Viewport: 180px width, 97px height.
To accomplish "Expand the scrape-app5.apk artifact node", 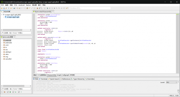I will 4,17.
